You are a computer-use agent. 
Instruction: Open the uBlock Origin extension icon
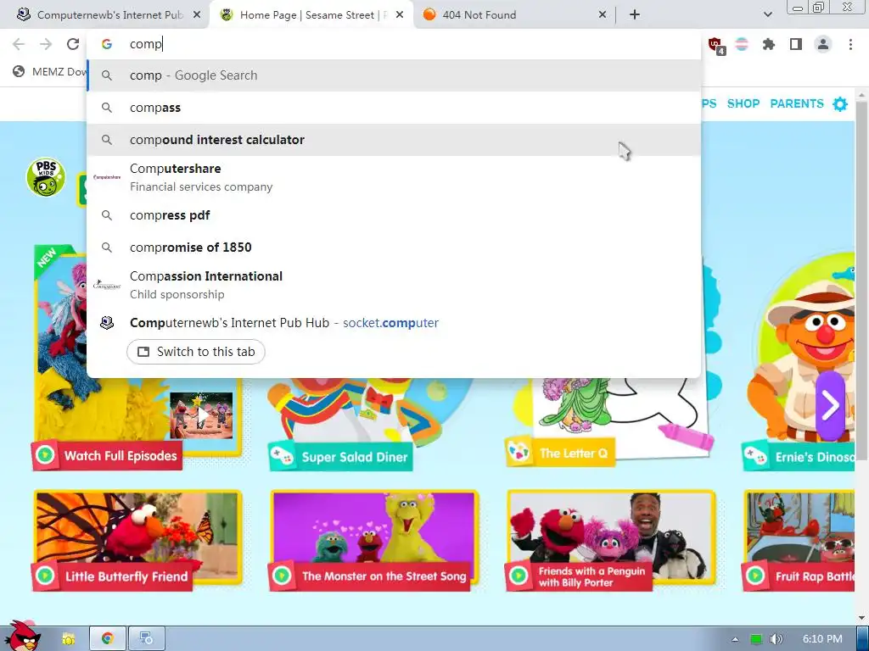[715, 44]
